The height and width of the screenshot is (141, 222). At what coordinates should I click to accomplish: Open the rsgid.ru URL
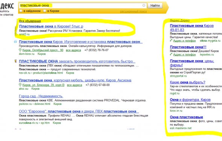coord(175,93)
